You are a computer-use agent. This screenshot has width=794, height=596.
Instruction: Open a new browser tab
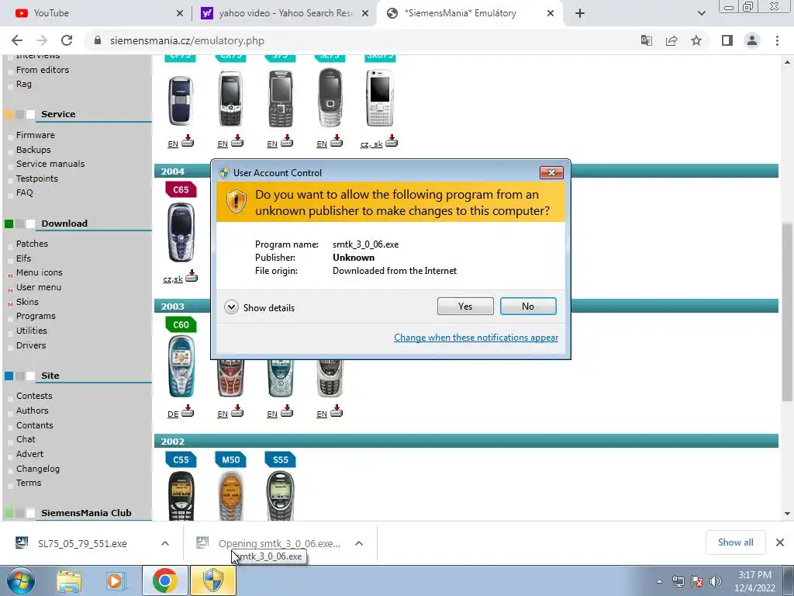(x=580, y=13)
